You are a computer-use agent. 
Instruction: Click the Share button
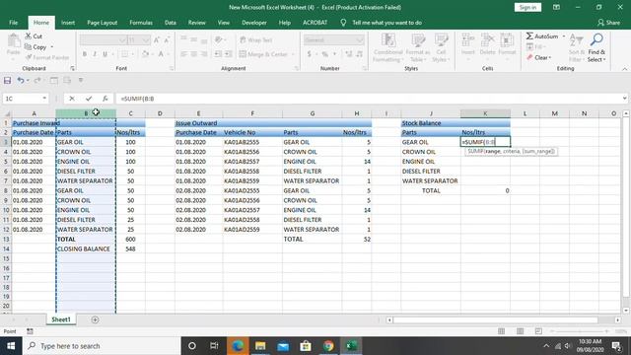[608, 23]
